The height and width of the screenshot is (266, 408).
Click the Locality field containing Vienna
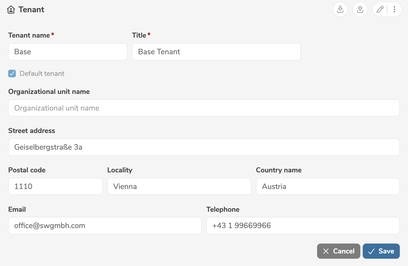[179, 186]
